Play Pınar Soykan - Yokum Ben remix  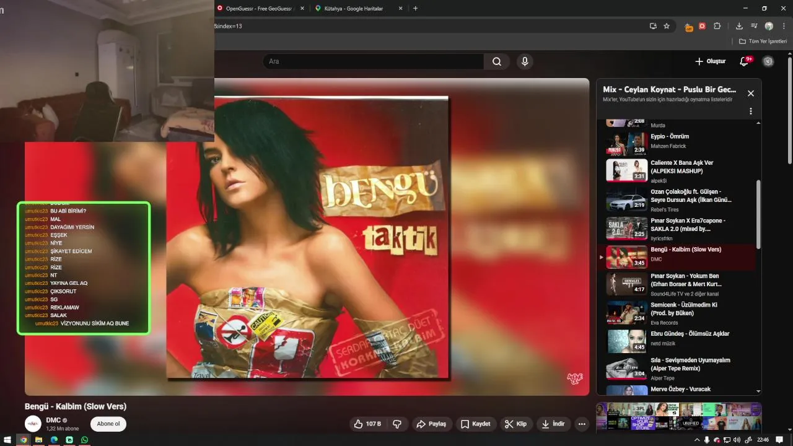coord(679,284)
